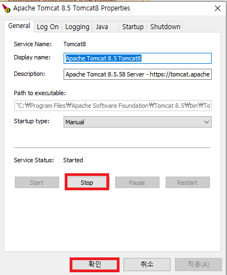Click the Path to executable field
Image resolution: width=227 pixels, height=275 pixels.
point(113,106)
